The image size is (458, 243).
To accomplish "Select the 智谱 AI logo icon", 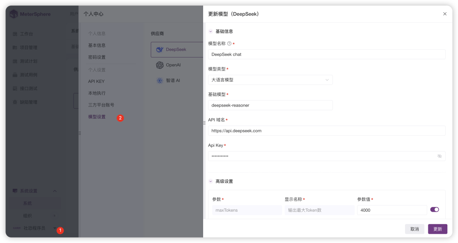I will click(160, 81).
